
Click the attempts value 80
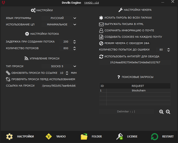coord(161,50)
